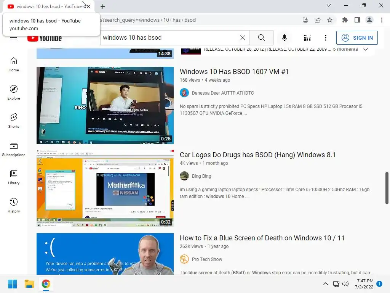Screen dimensions: 390x293
Task: Open the Windows Start menu
Action: (12, 284)
